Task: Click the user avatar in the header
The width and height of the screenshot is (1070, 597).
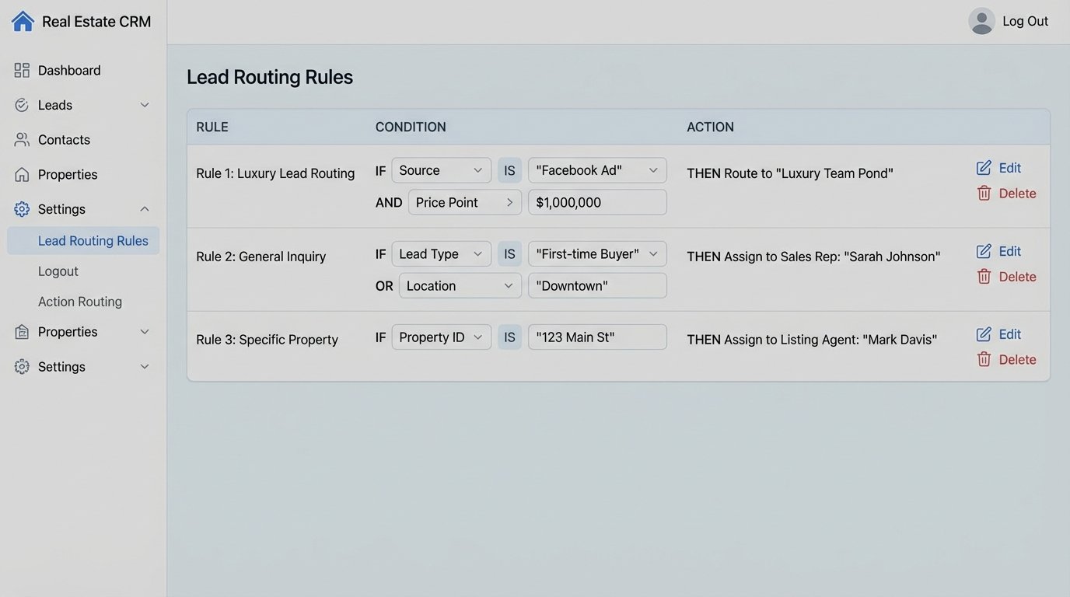Action: [x=981, y=21]
